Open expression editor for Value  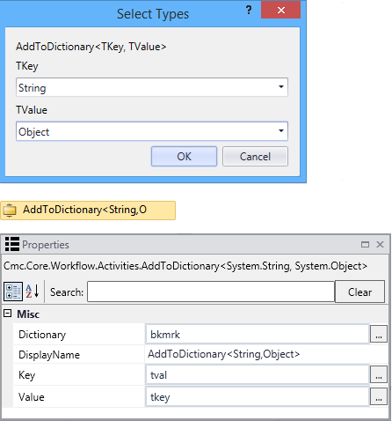(x=379, y=397)
